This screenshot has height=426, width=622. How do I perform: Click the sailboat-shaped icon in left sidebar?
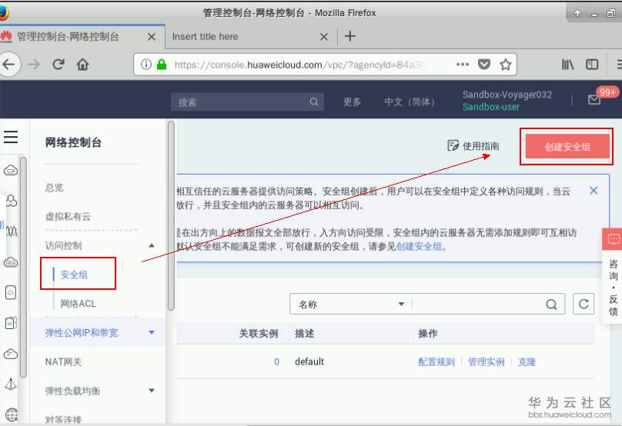(x=11, y=384)
